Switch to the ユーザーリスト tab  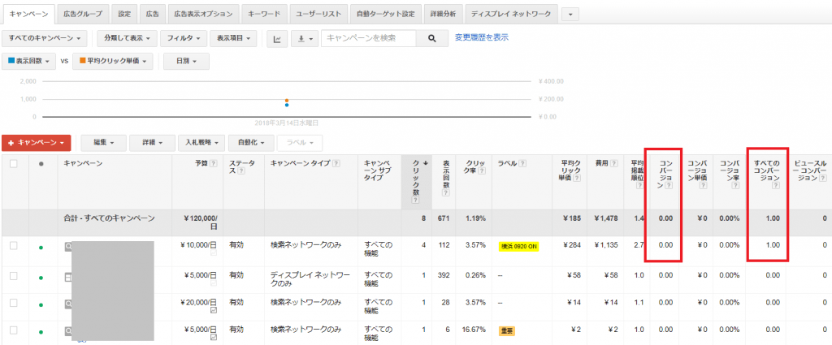click(318, 15)
